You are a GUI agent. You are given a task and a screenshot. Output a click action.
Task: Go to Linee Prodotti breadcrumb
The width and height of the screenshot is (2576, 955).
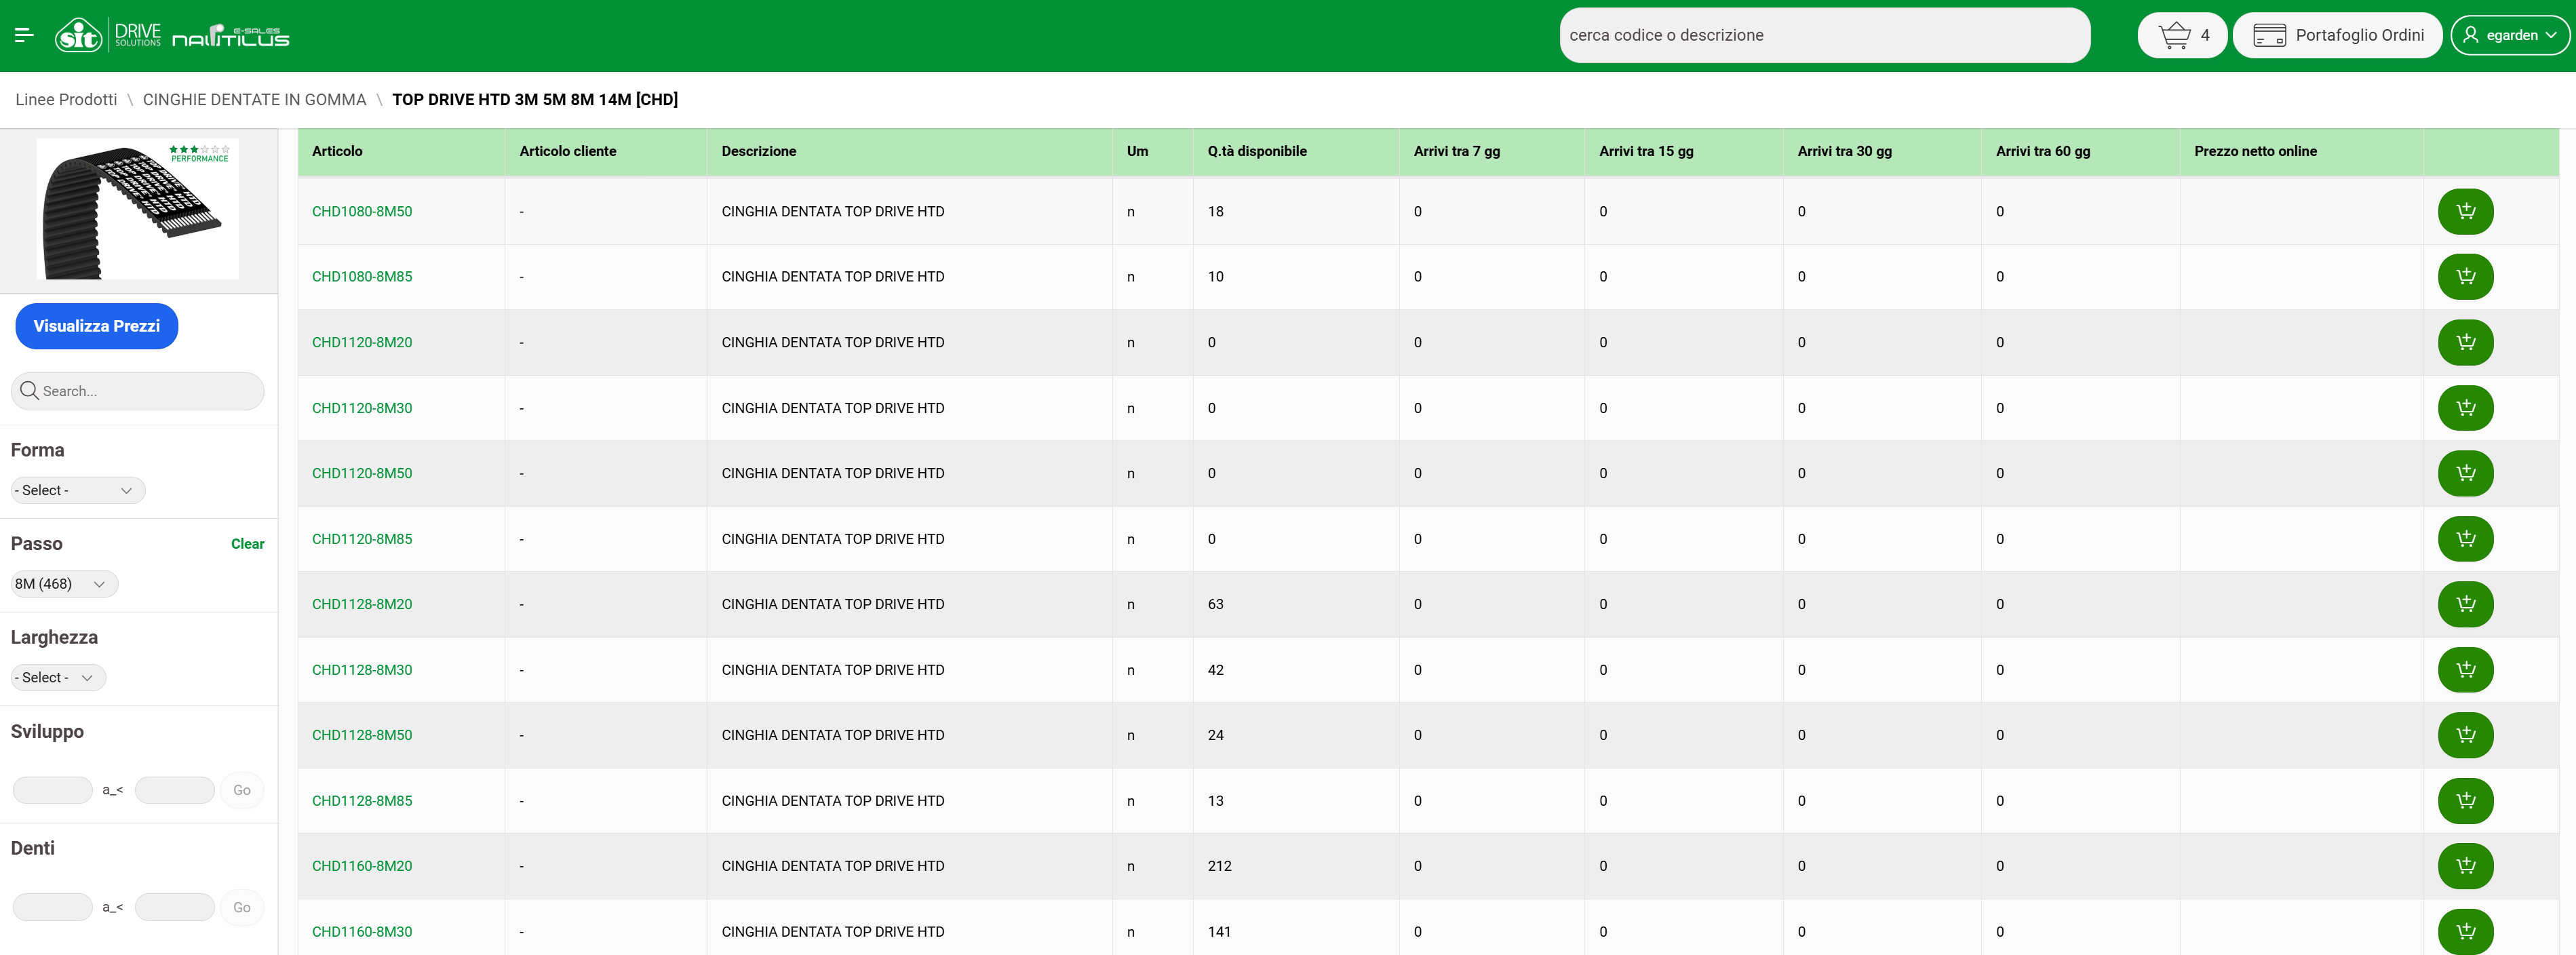point(66,99)
